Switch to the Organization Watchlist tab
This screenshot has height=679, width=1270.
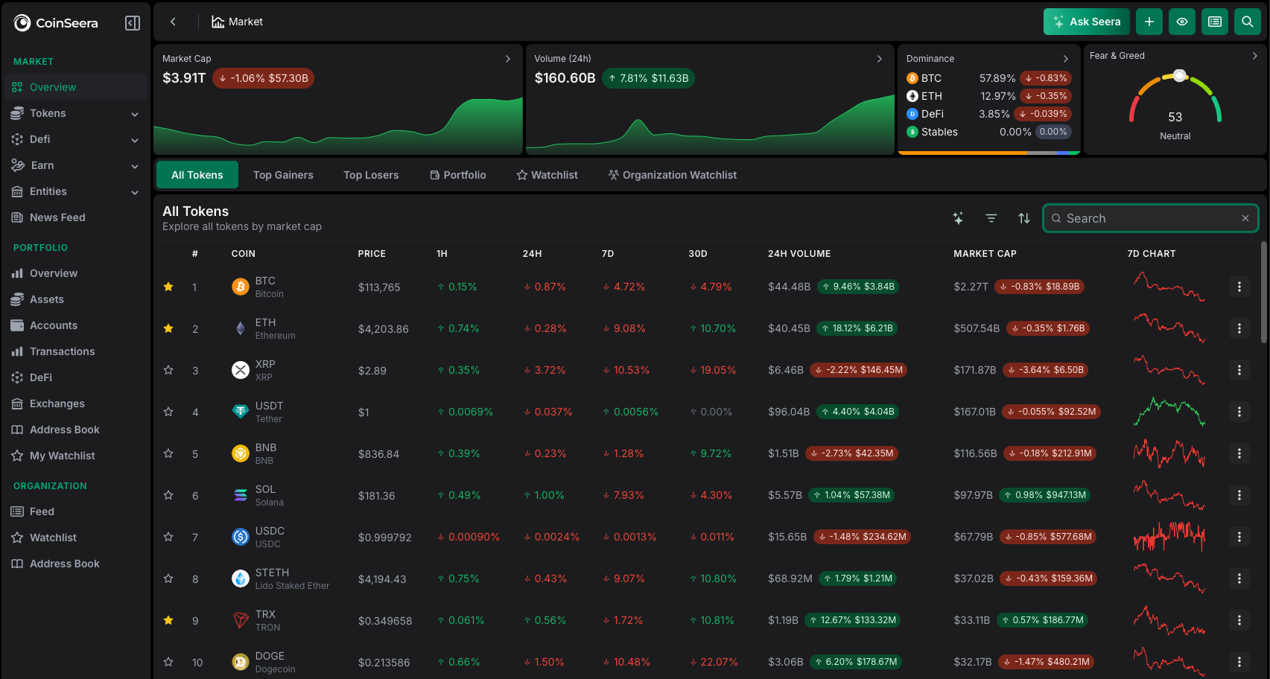(673, 175)
